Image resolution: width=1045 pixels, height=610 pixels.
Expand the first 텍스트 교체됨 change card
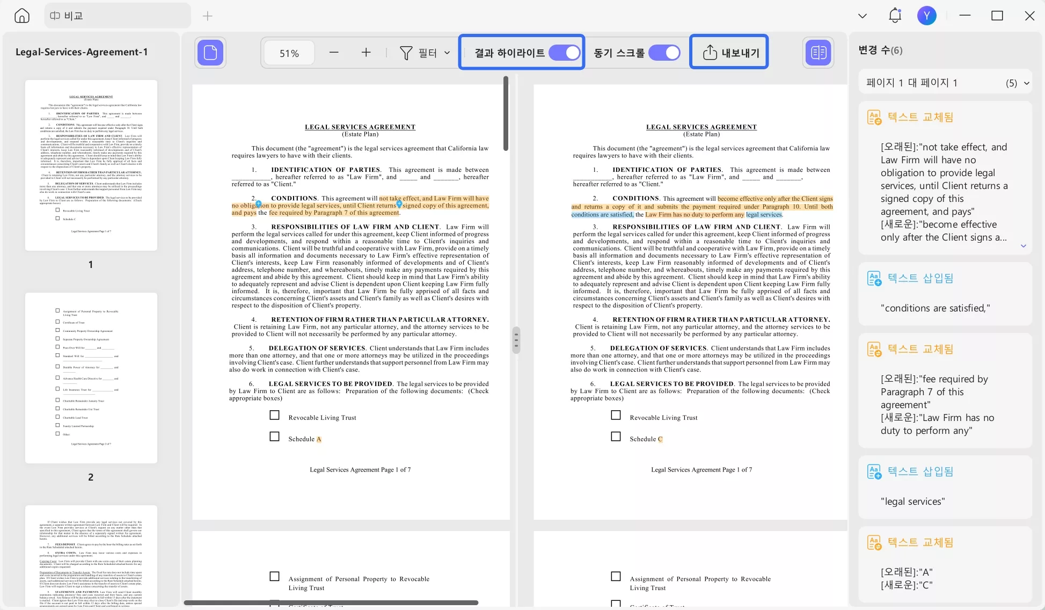[1023, 246]
